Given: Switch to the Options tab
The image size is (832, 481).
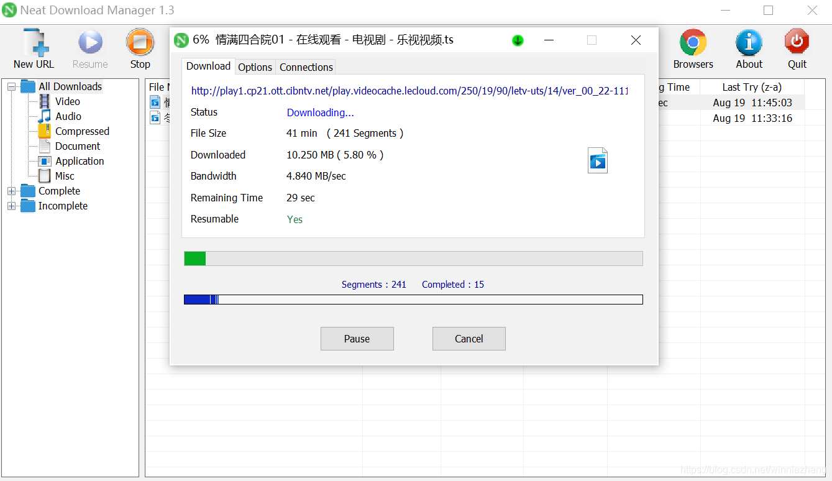Looking at the screenshot, I should click(255, 67).
